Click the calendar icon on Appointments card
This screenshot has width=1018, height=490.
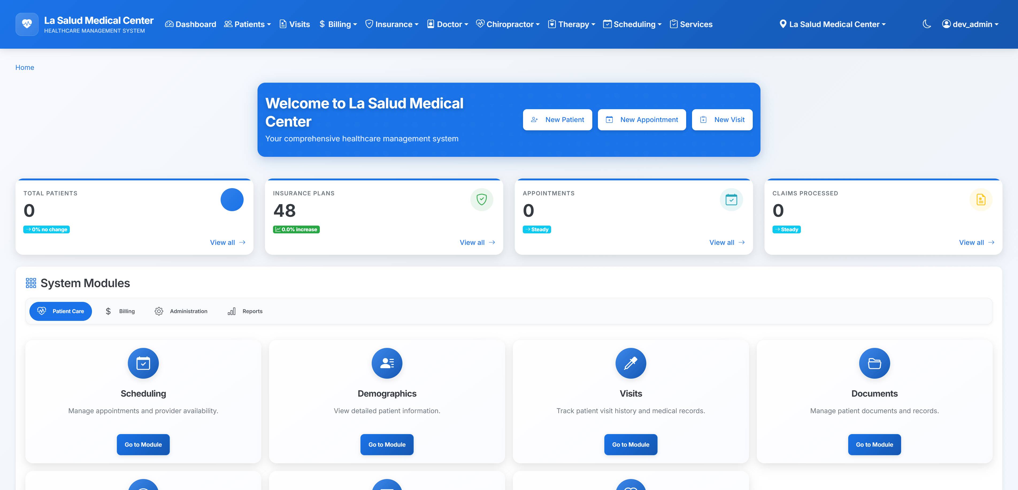point(732,200)
